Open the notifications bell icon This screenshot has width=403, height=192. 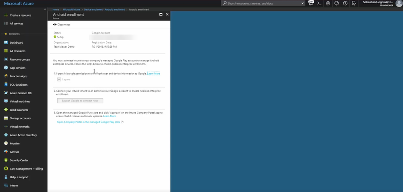coord(311,3)
